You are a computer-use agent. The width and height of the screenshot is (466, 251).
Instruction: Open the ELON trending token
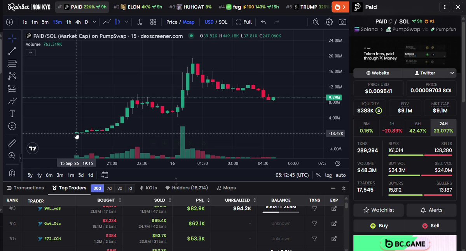tap(138, 7)
